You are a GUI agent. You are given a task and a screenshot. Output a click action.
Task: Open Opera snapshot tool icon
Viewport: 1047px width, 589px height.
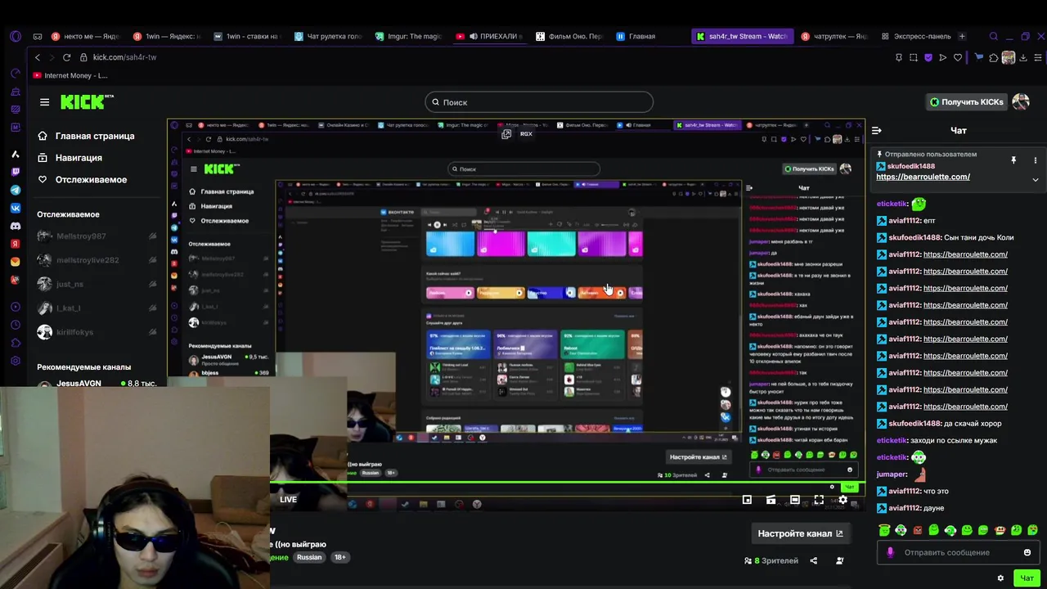[x=913, y=57]
